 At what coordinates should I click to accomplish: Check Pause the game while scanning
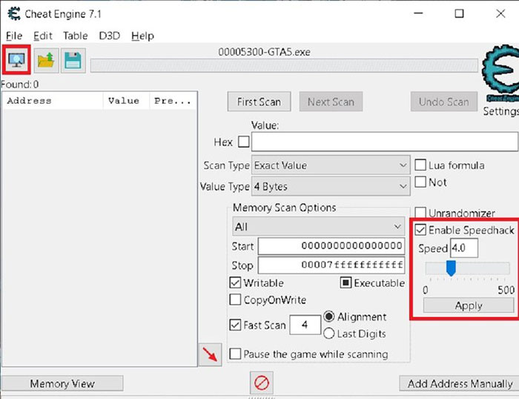235,354
